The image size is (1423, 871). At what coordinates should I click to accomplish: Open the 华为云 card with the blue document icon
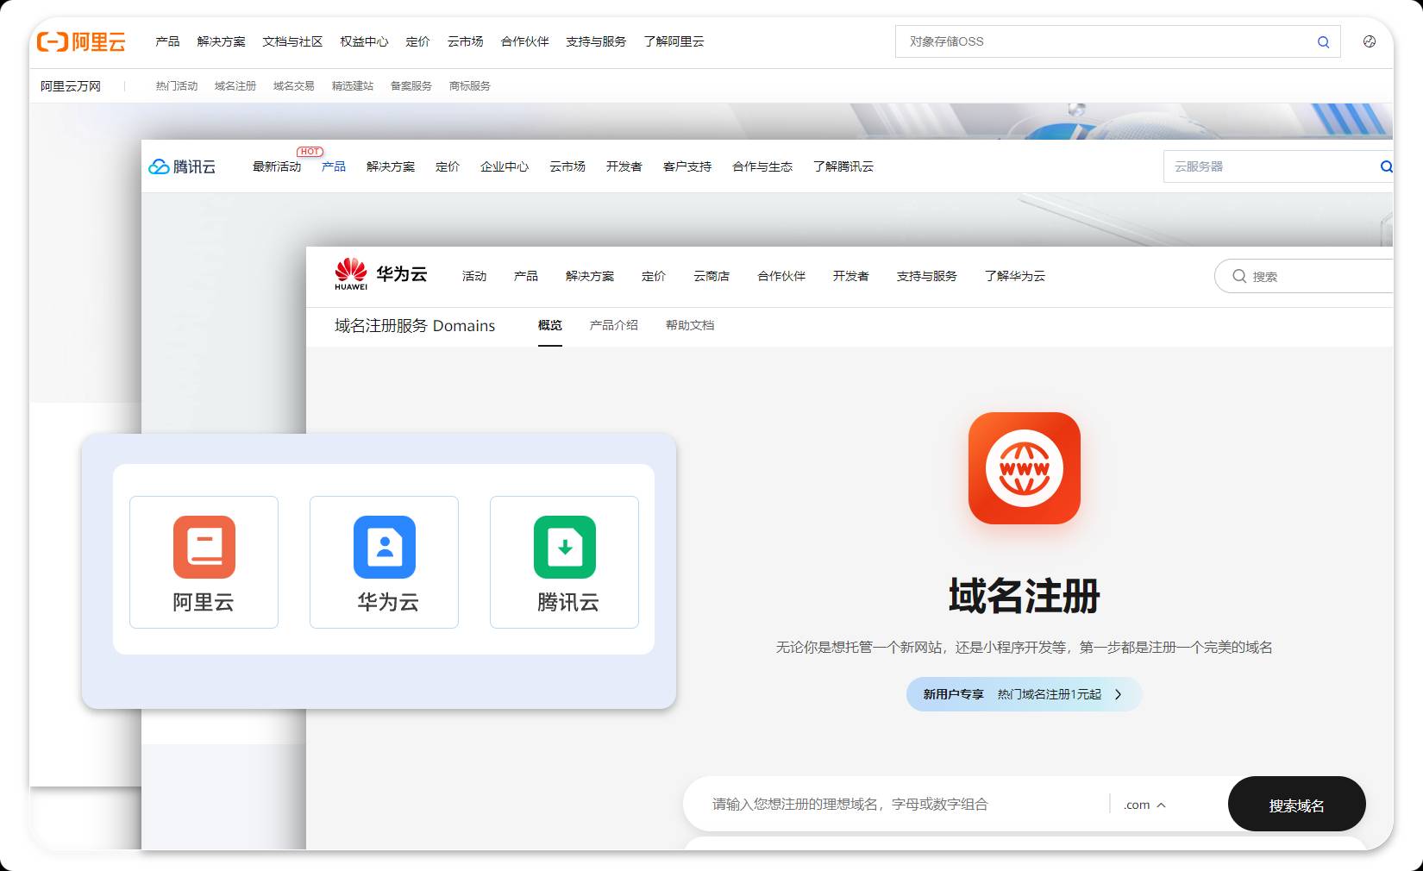click(384, 562)
